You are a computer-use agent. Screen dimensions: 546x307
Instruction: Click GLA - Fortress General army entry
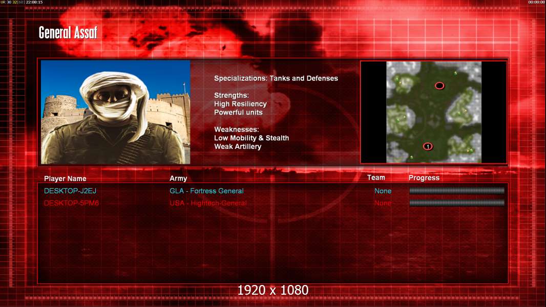point(206,191)
